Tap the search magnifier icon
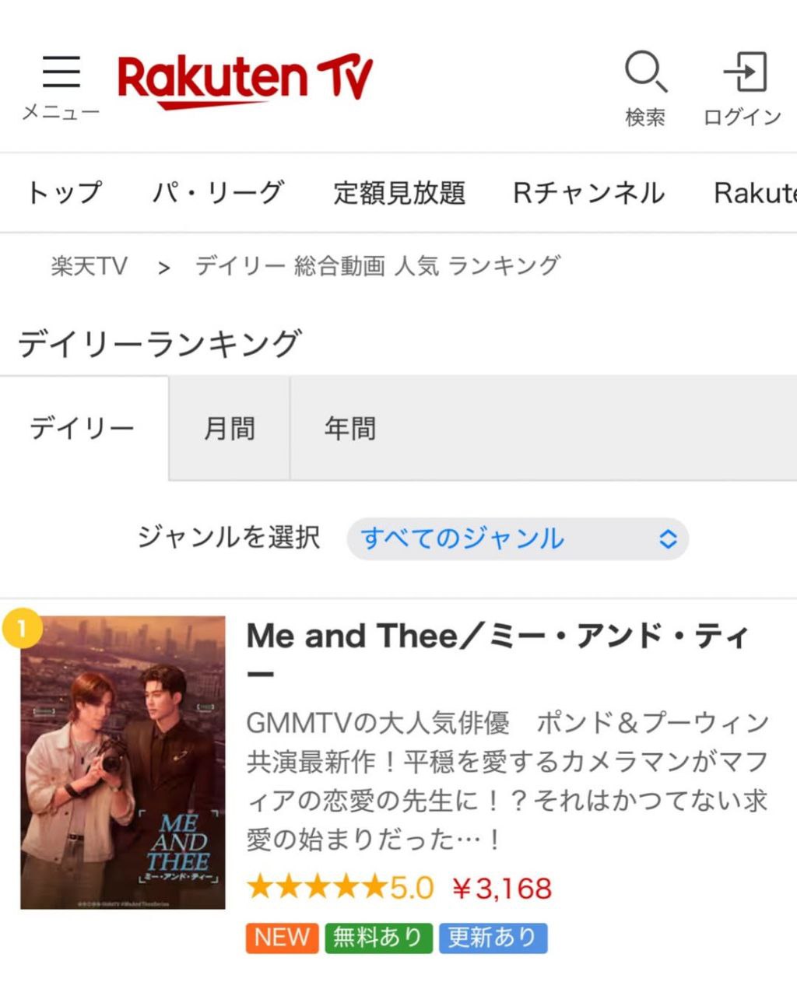Viewport: 797px width, 996px height. pos(645,72)
